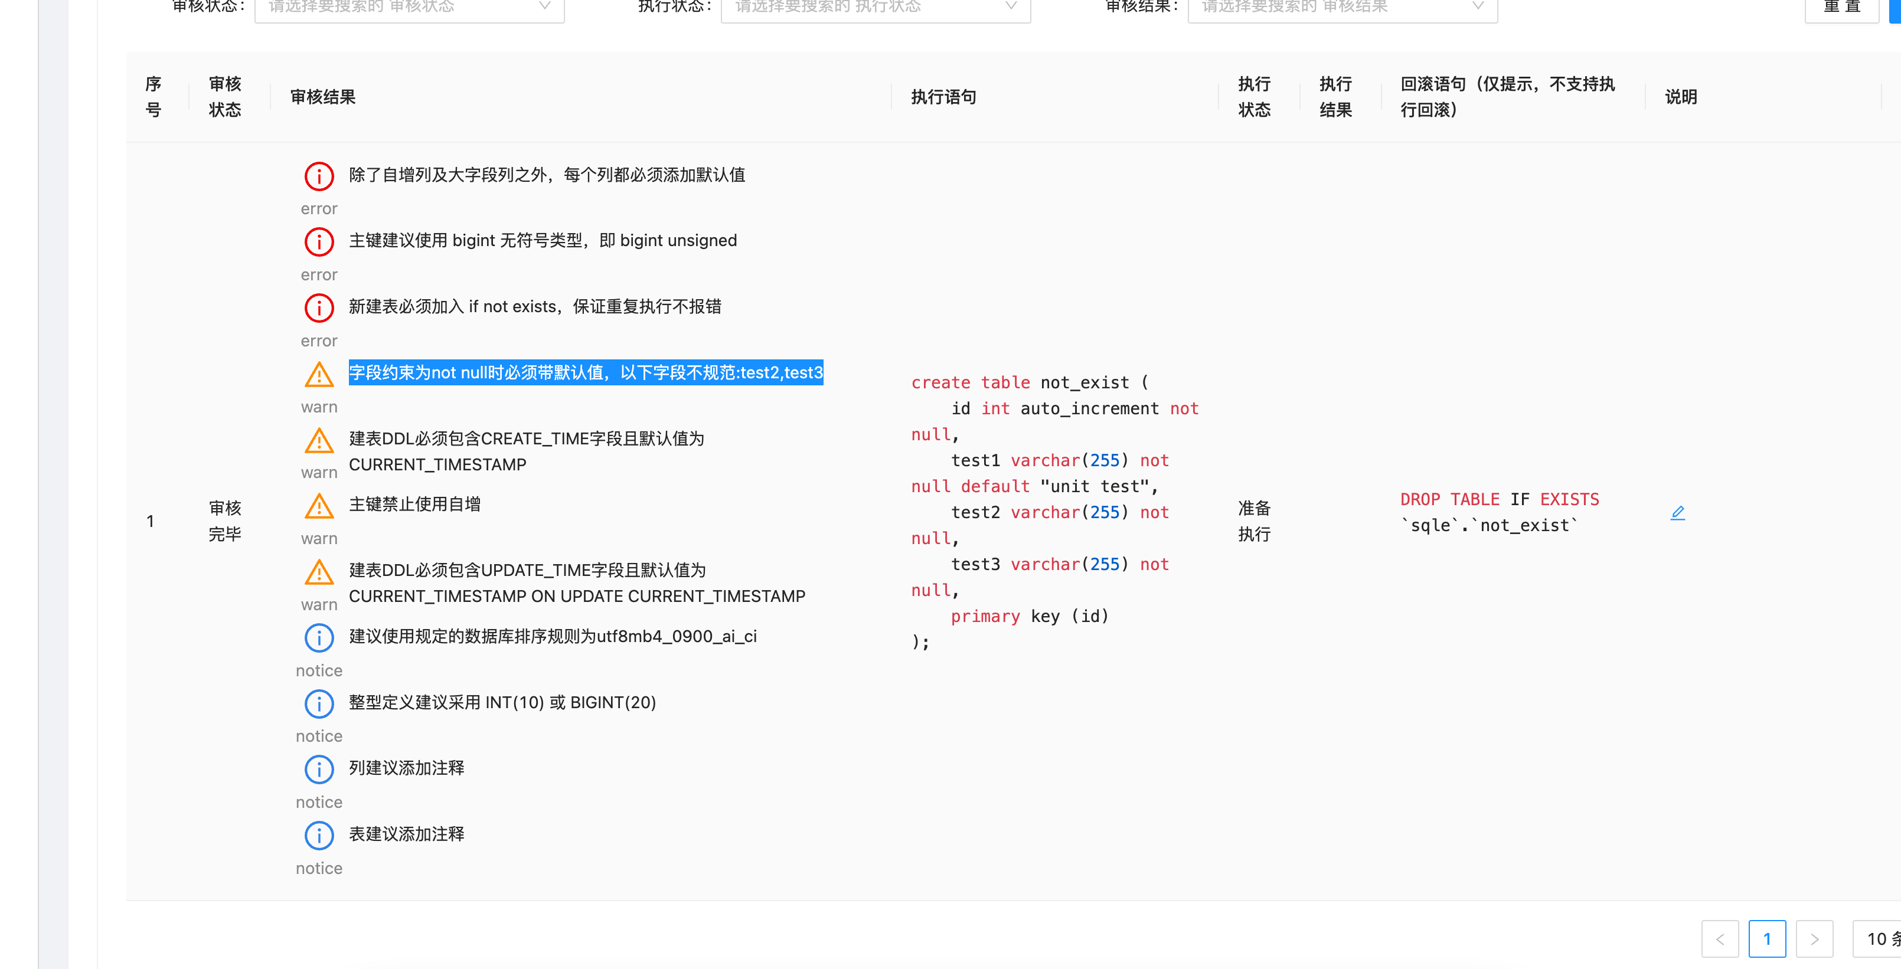1901x969 pixels.
Task: Click the 执行语句 column header
Action: tap(943, 97)
